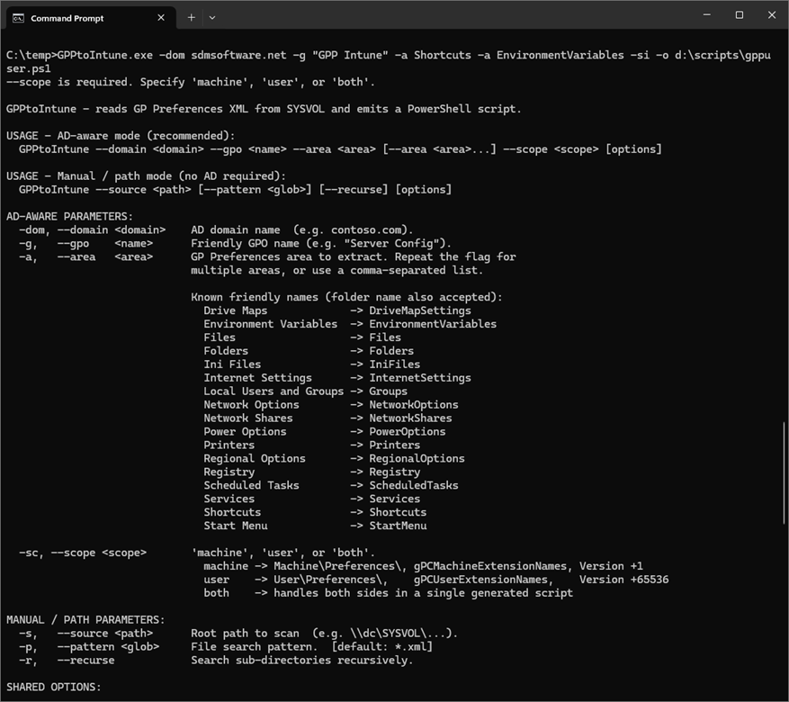Screen dimensions: 789x702
Task: Click 'USAGE - Manual / path mode' heading
Action: click(x=146, y=176)
